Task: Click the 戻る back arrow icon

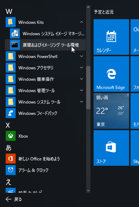Action: tap(9, 199)
